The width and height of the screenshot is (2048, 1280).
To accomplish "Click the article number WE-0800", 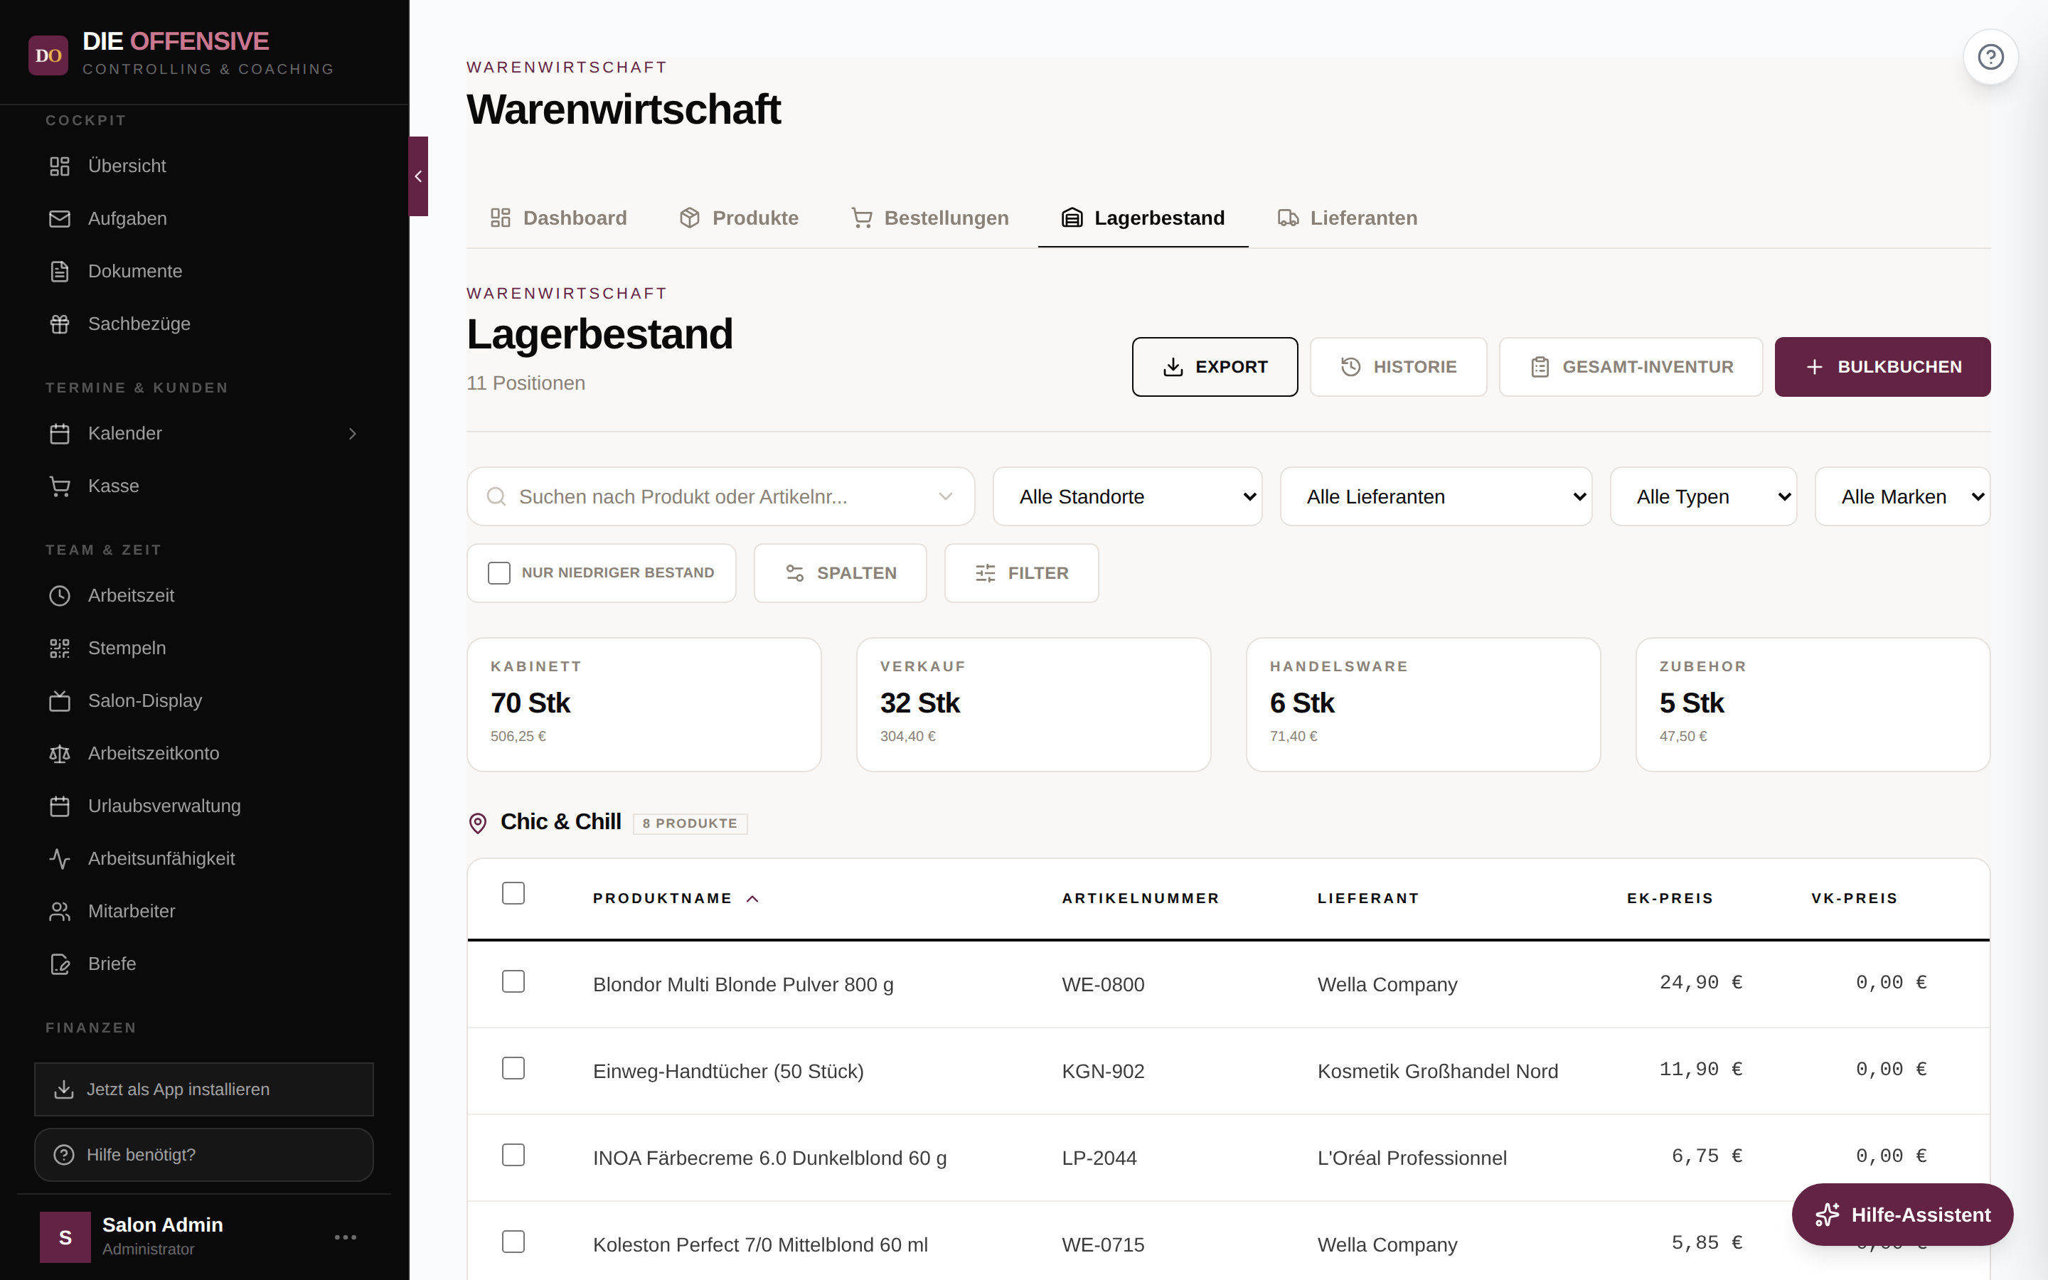I will [1103, 985].
